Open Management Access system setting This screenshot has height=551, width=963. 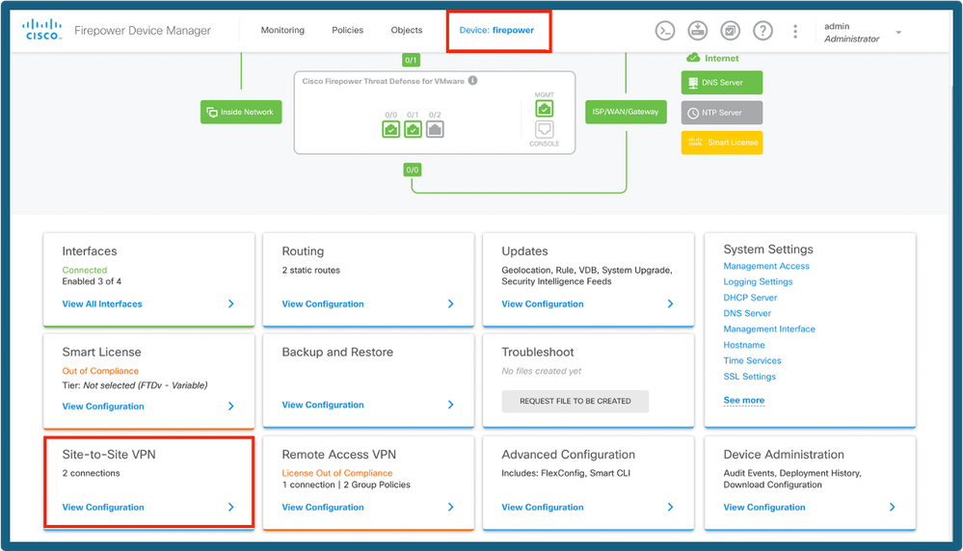[765, 266]
